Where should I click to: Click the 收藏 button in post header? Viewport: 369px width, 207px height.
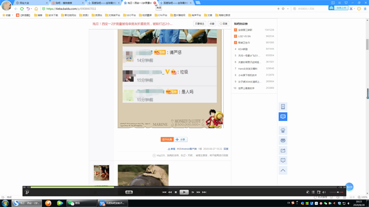click(212, 24)
